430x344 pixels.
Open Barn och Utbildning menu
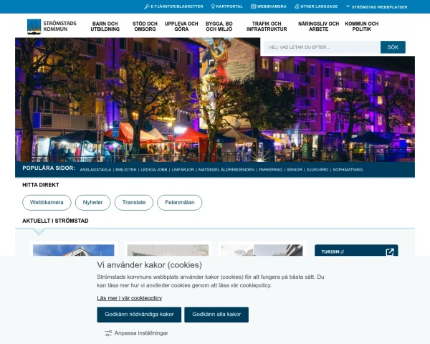coord(105,27)
